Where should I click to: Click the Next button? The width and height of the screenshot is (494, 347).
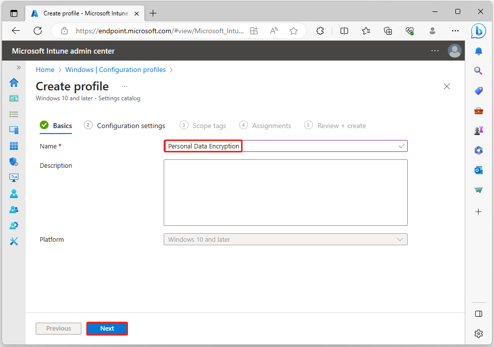point(107,328)
